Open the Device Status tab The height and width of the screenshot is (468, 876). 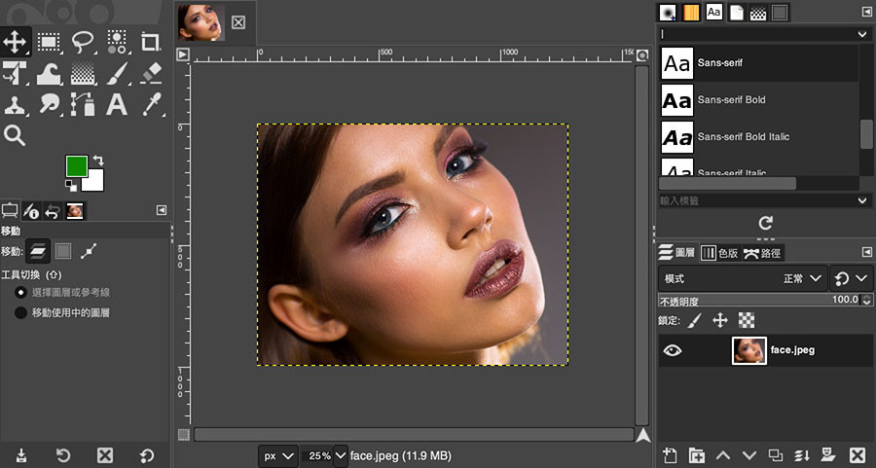pos(31,210)
